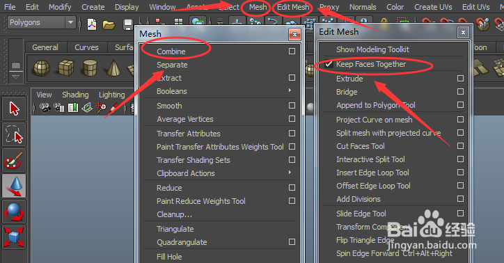This screenshot has height=263, width=504.
Task: Select the arrow Select tool in toolbox
Action: click(14, 109)
